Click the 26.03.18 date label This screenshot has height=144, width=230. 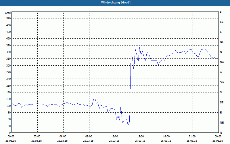218,141
